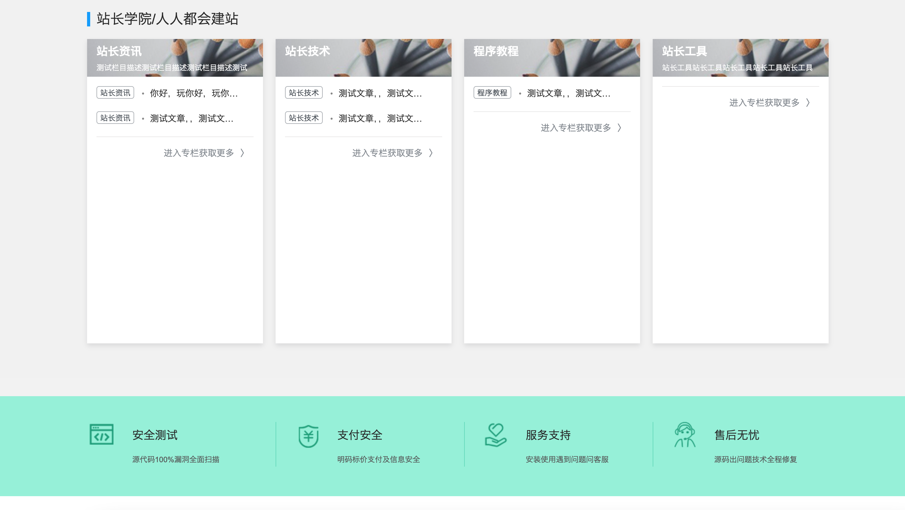Open 测试文章 article in 程序教程 card
The width and height of the screenshot is (905, 510).
(x=569, y=93)
